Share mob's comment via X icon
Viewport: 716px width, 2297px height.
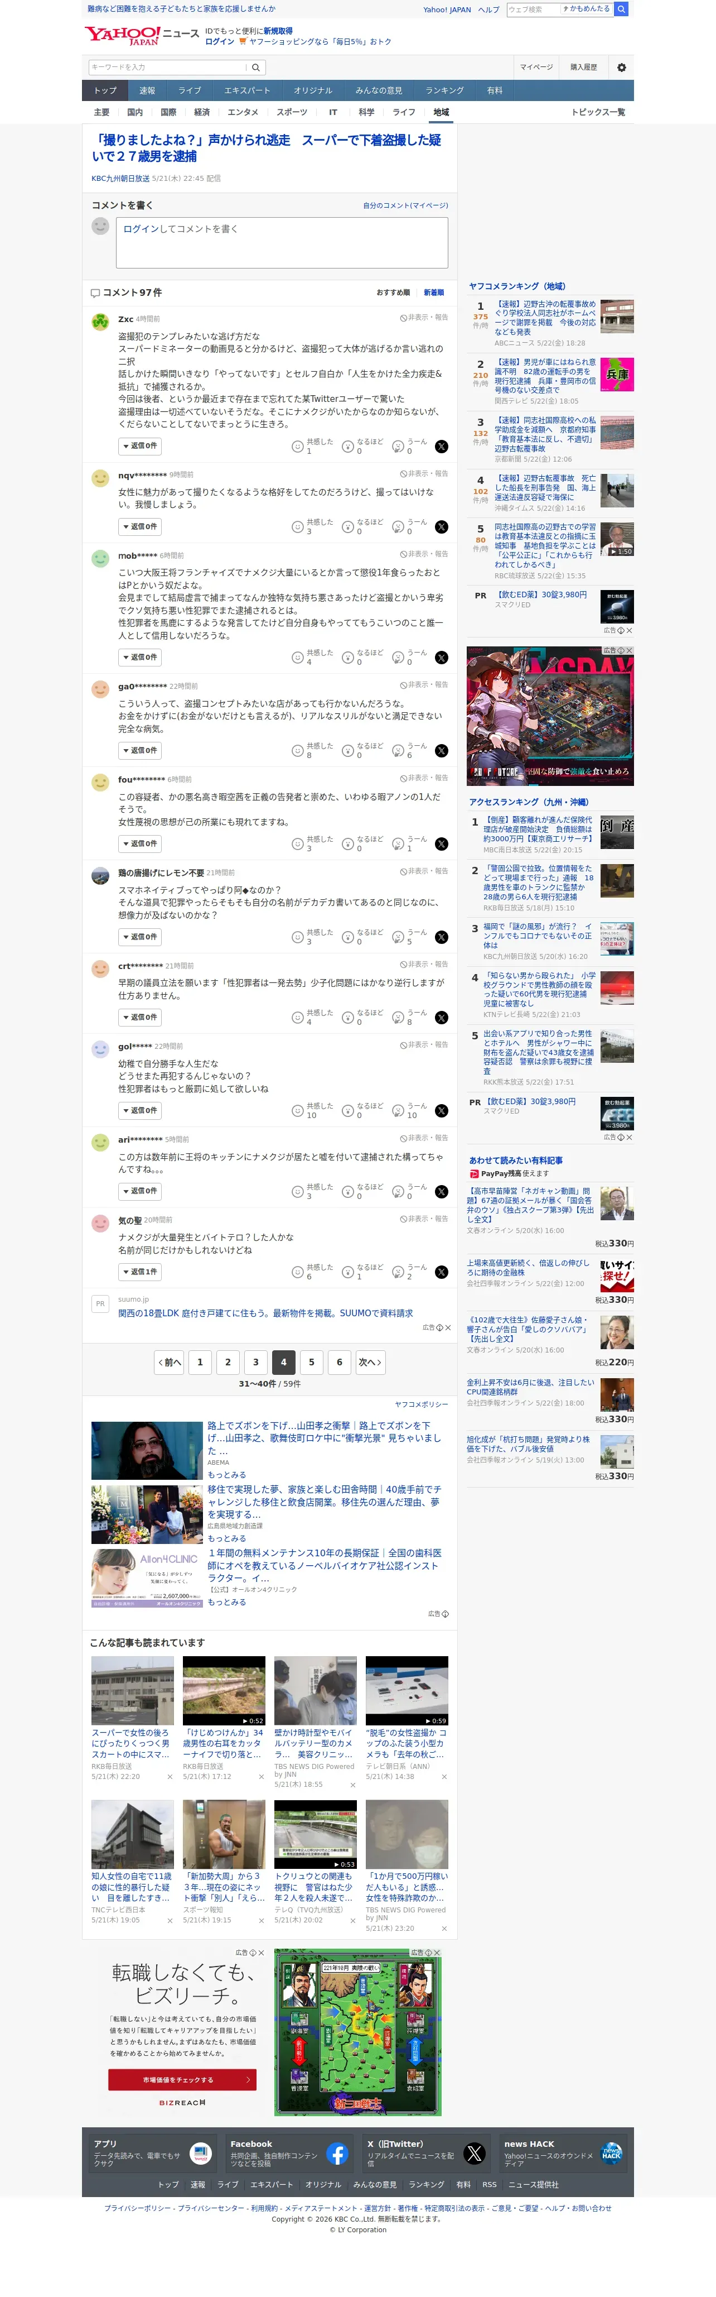point(441,657)
